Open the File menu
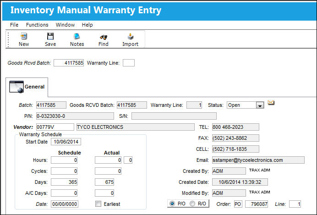Image resolution: width=317 pixels, height=215 pixels. (14, 25)
